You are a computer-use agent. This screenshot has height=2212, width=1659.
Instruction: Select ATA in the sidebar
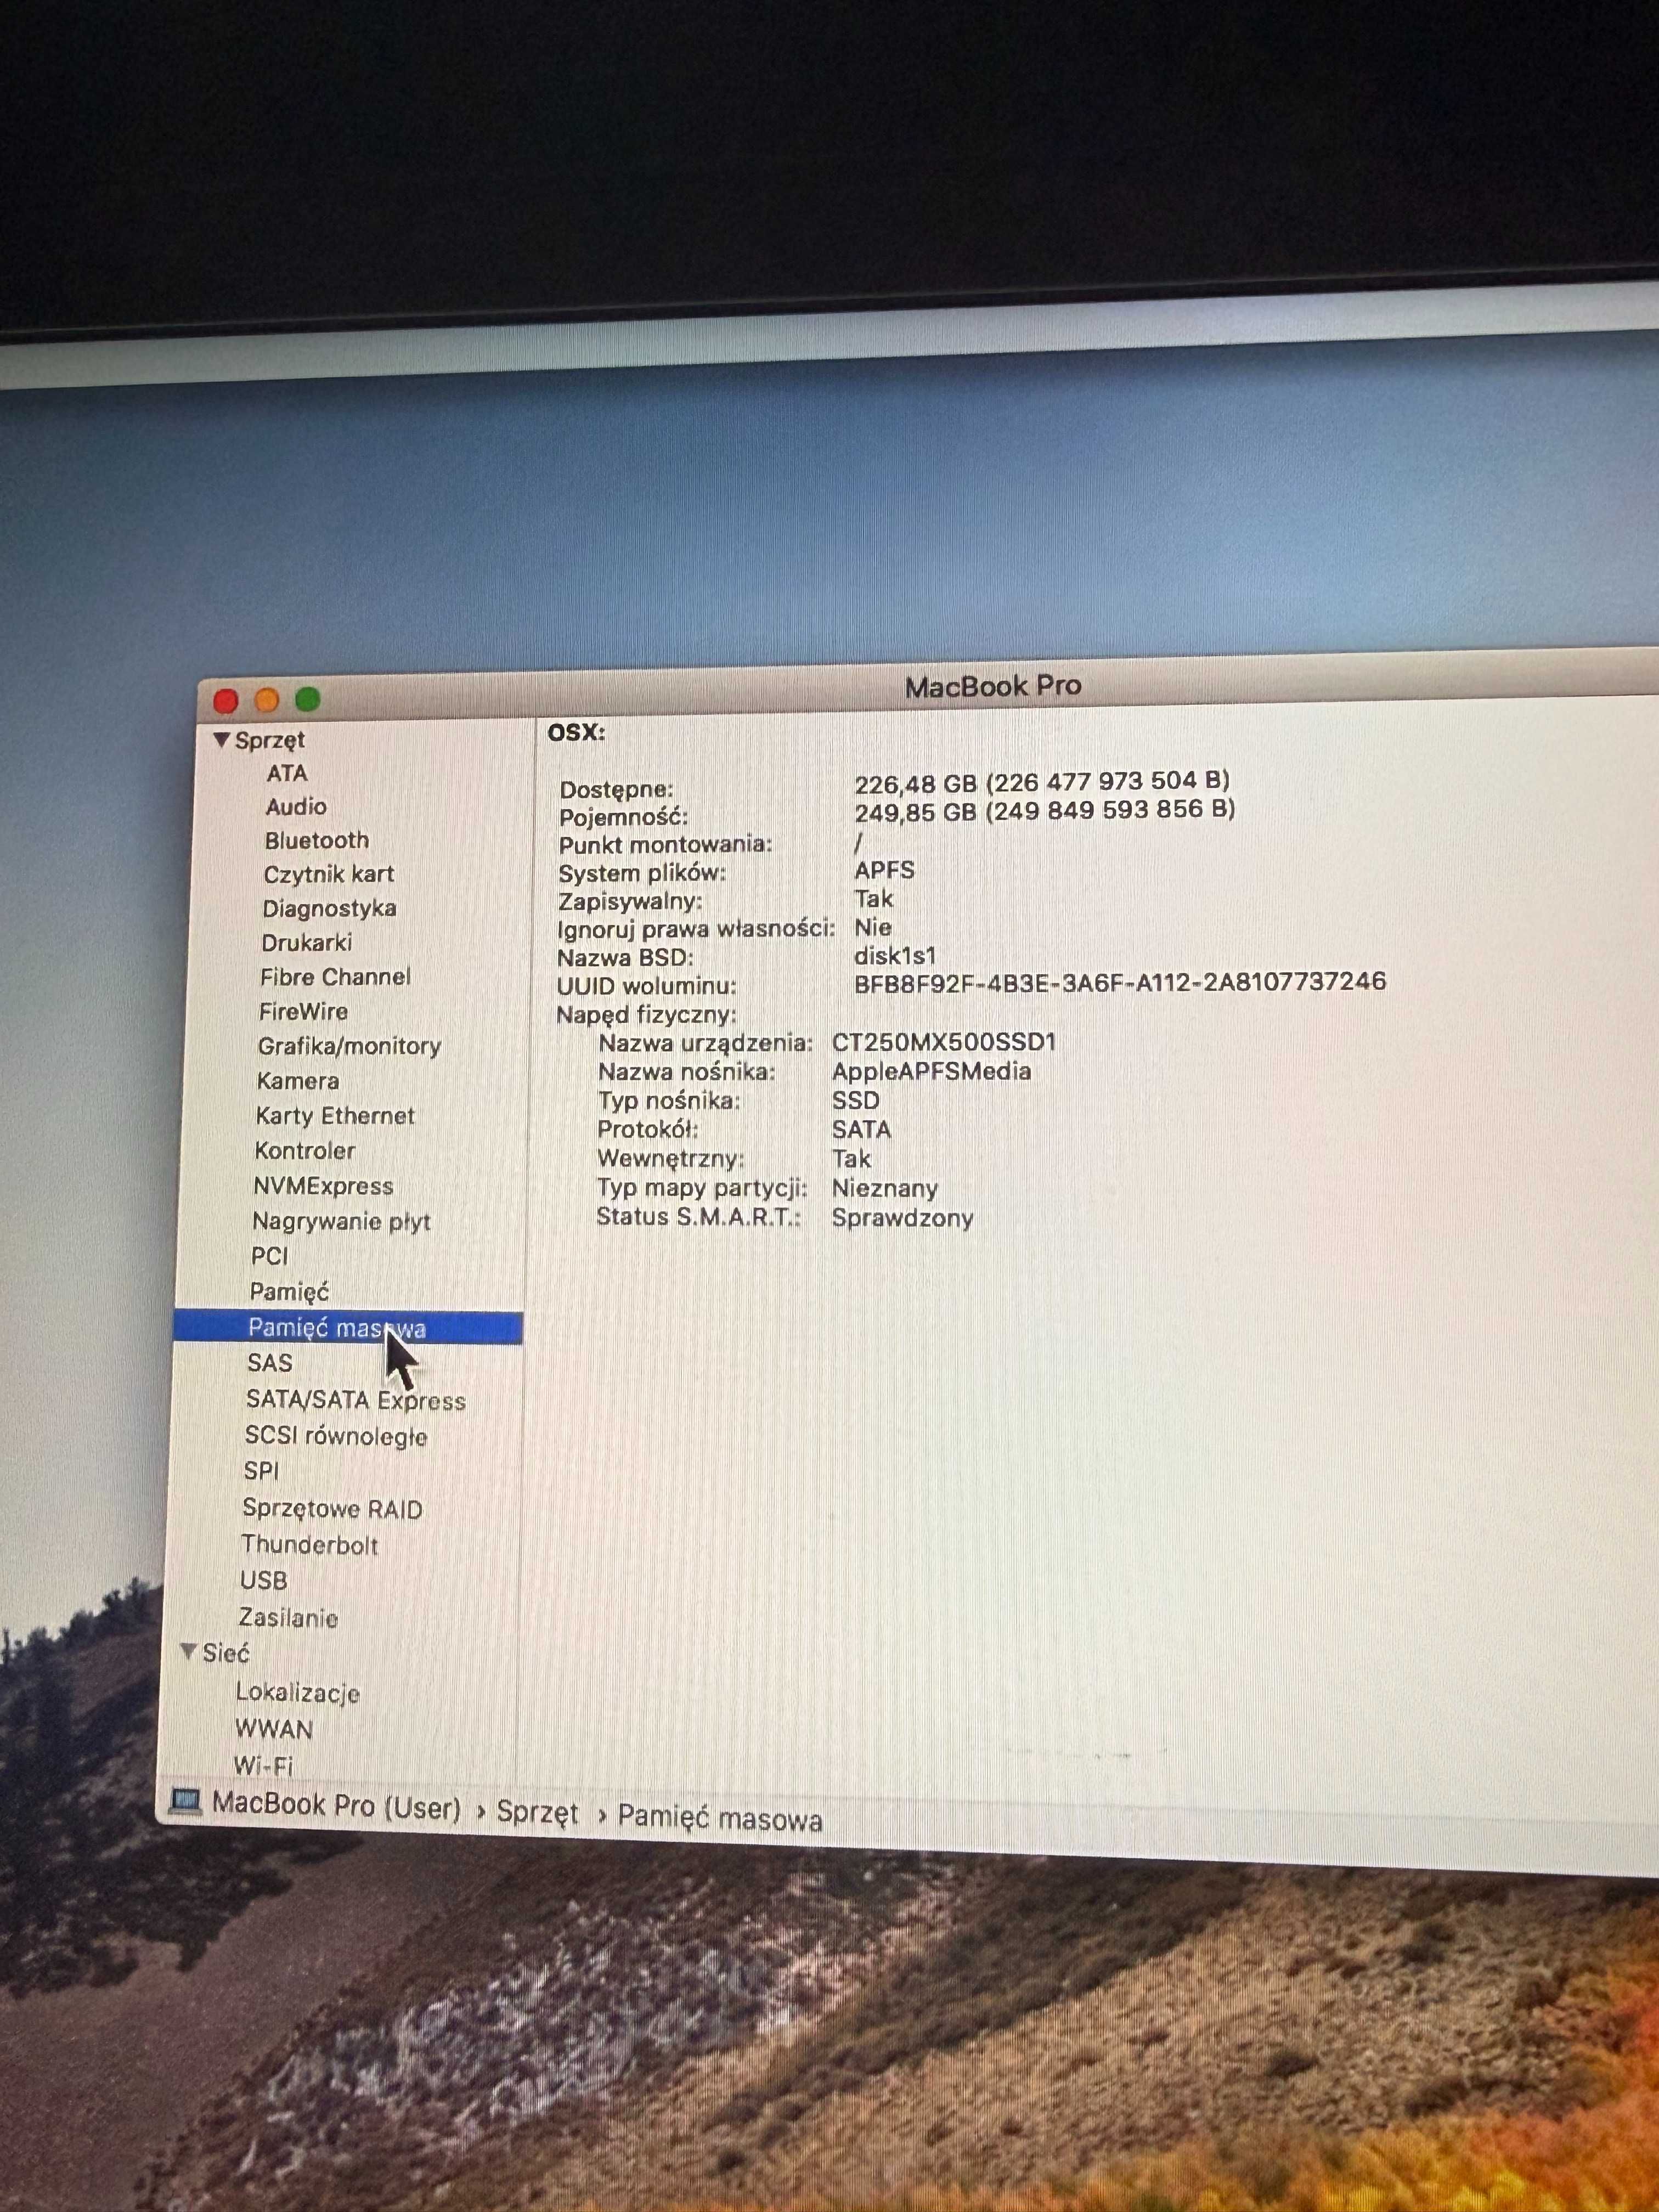click(x=286, y=773)
